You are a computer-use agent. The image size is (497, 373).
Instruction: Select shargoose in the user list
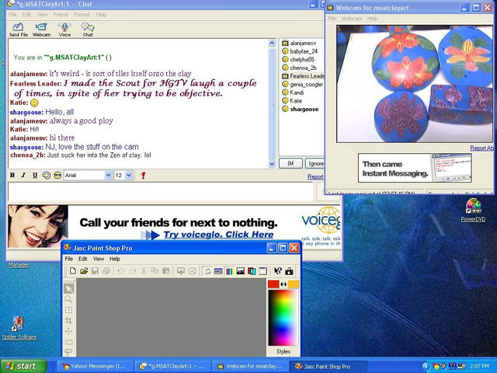click(301, 109)
